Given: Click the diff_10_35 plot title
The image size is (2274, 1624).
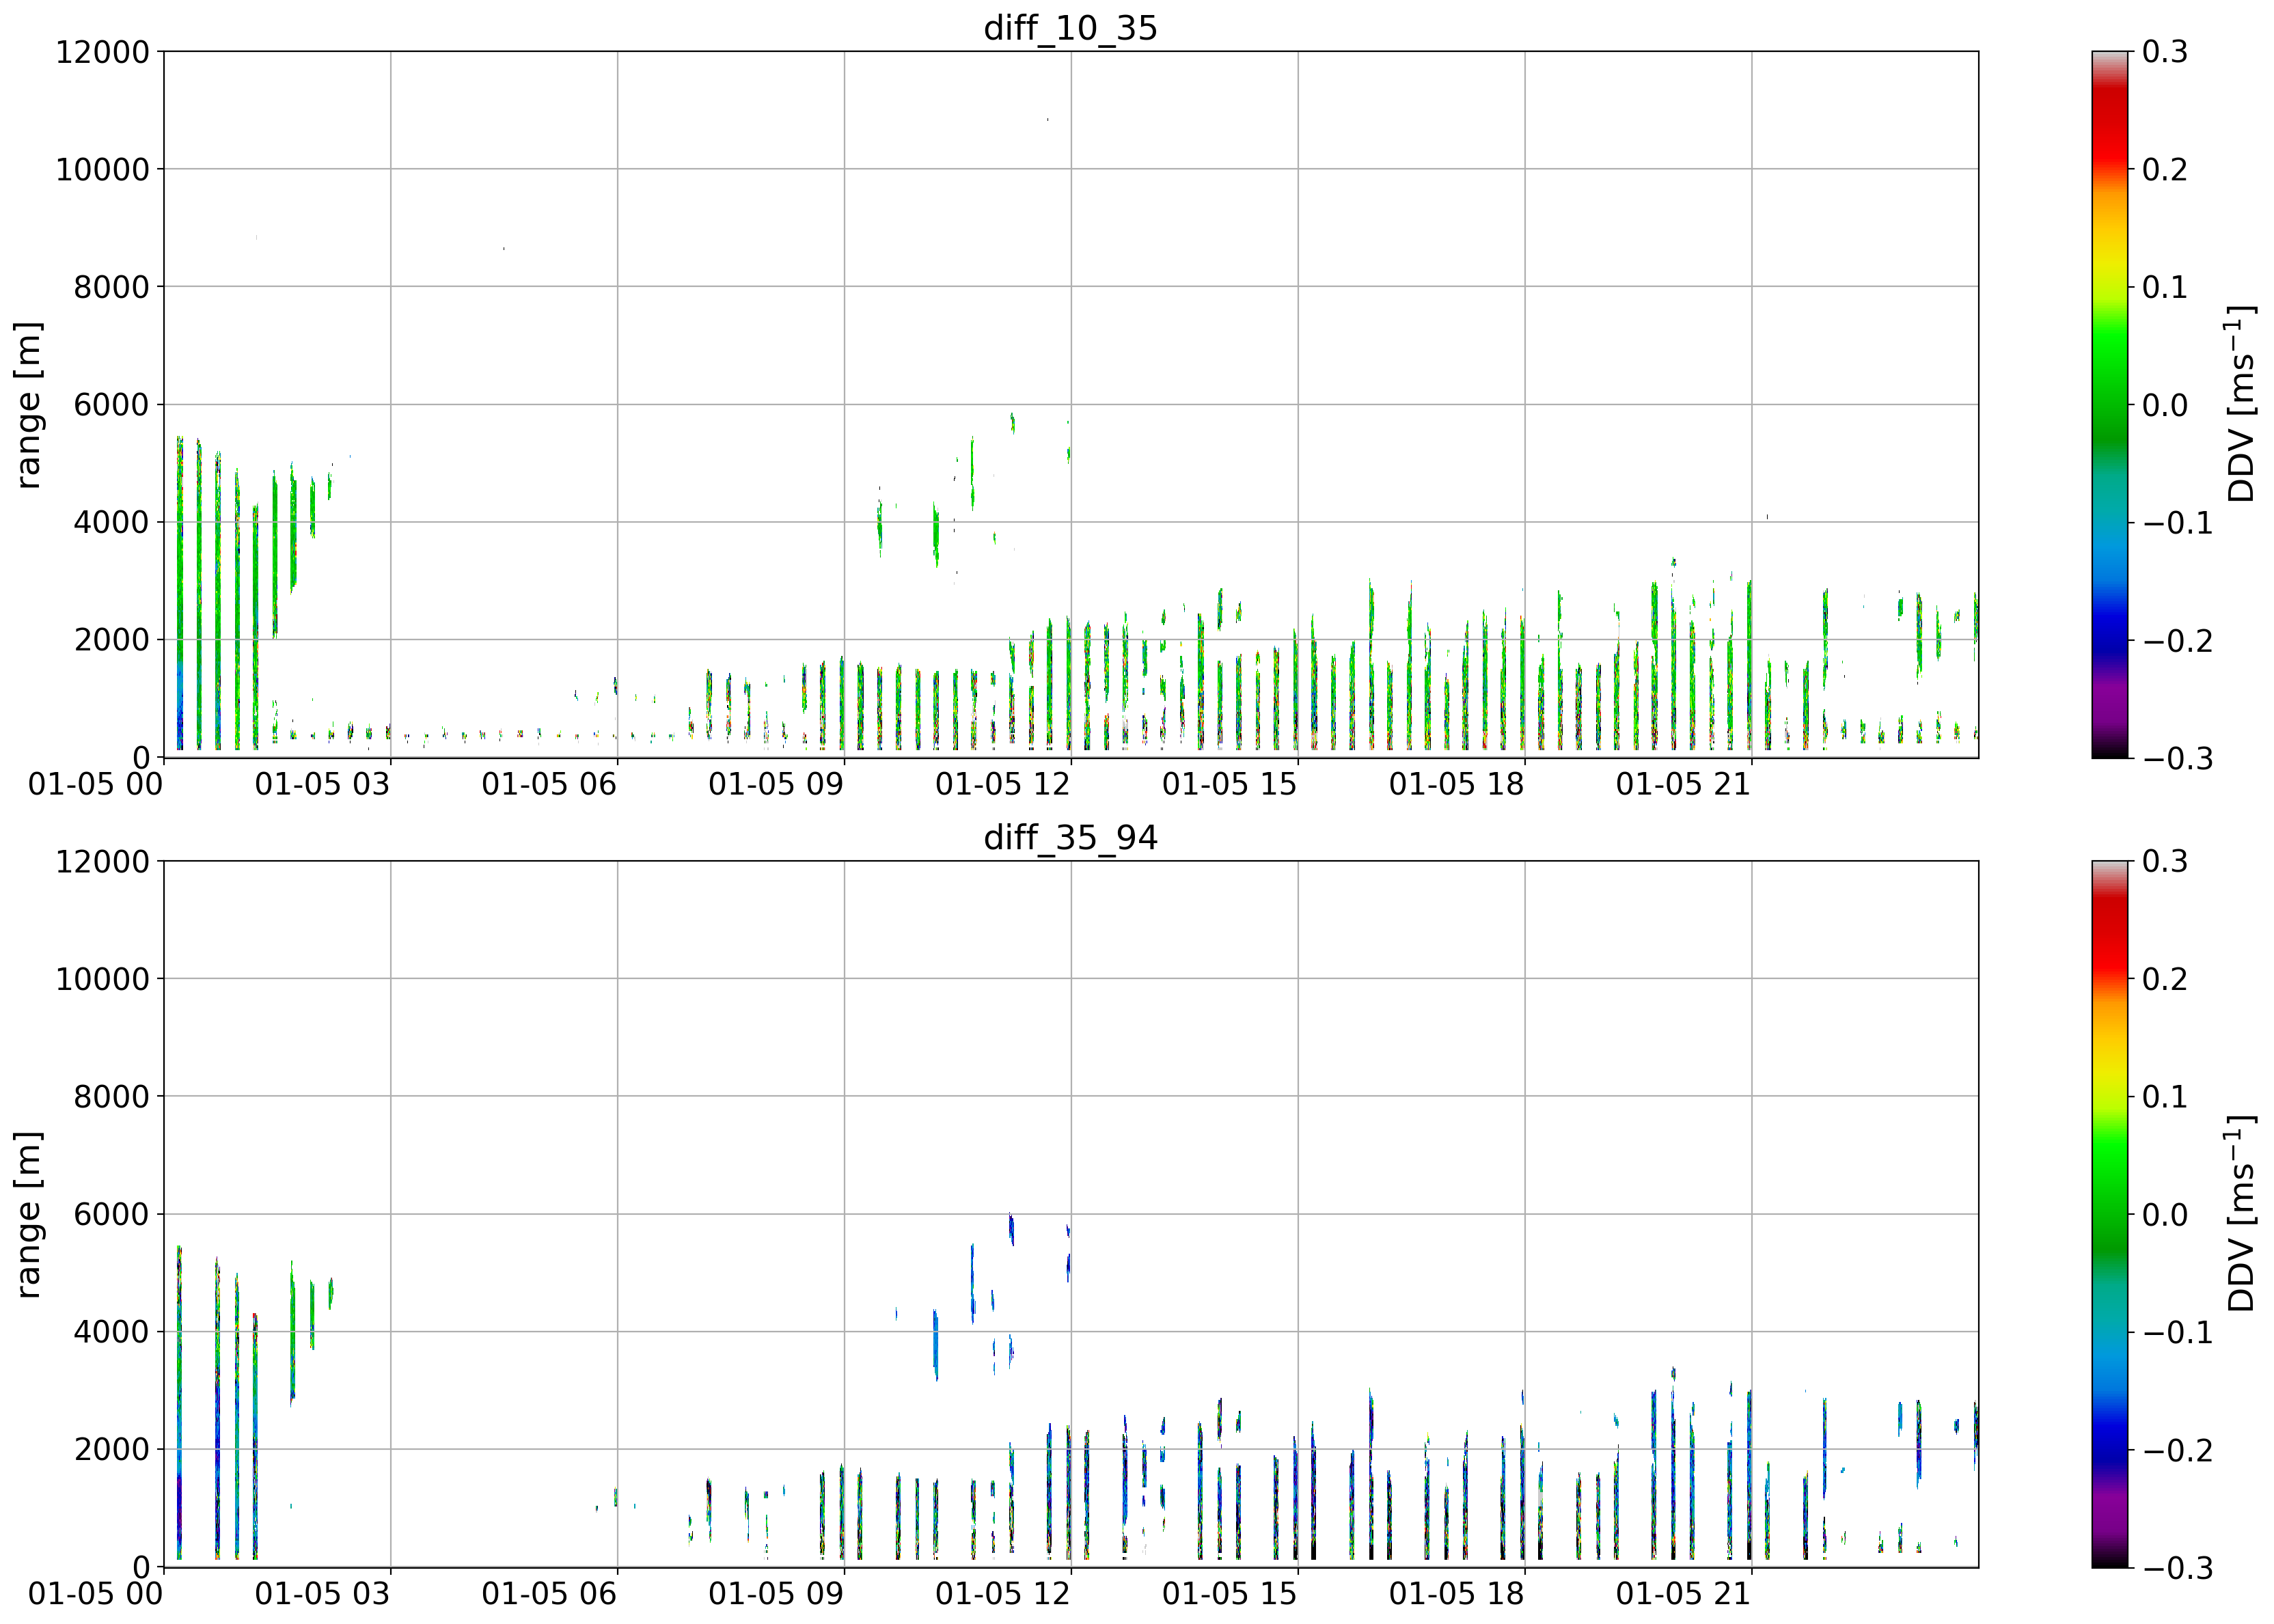Looking at the screenshot, I should click(x=1070, y=27).
